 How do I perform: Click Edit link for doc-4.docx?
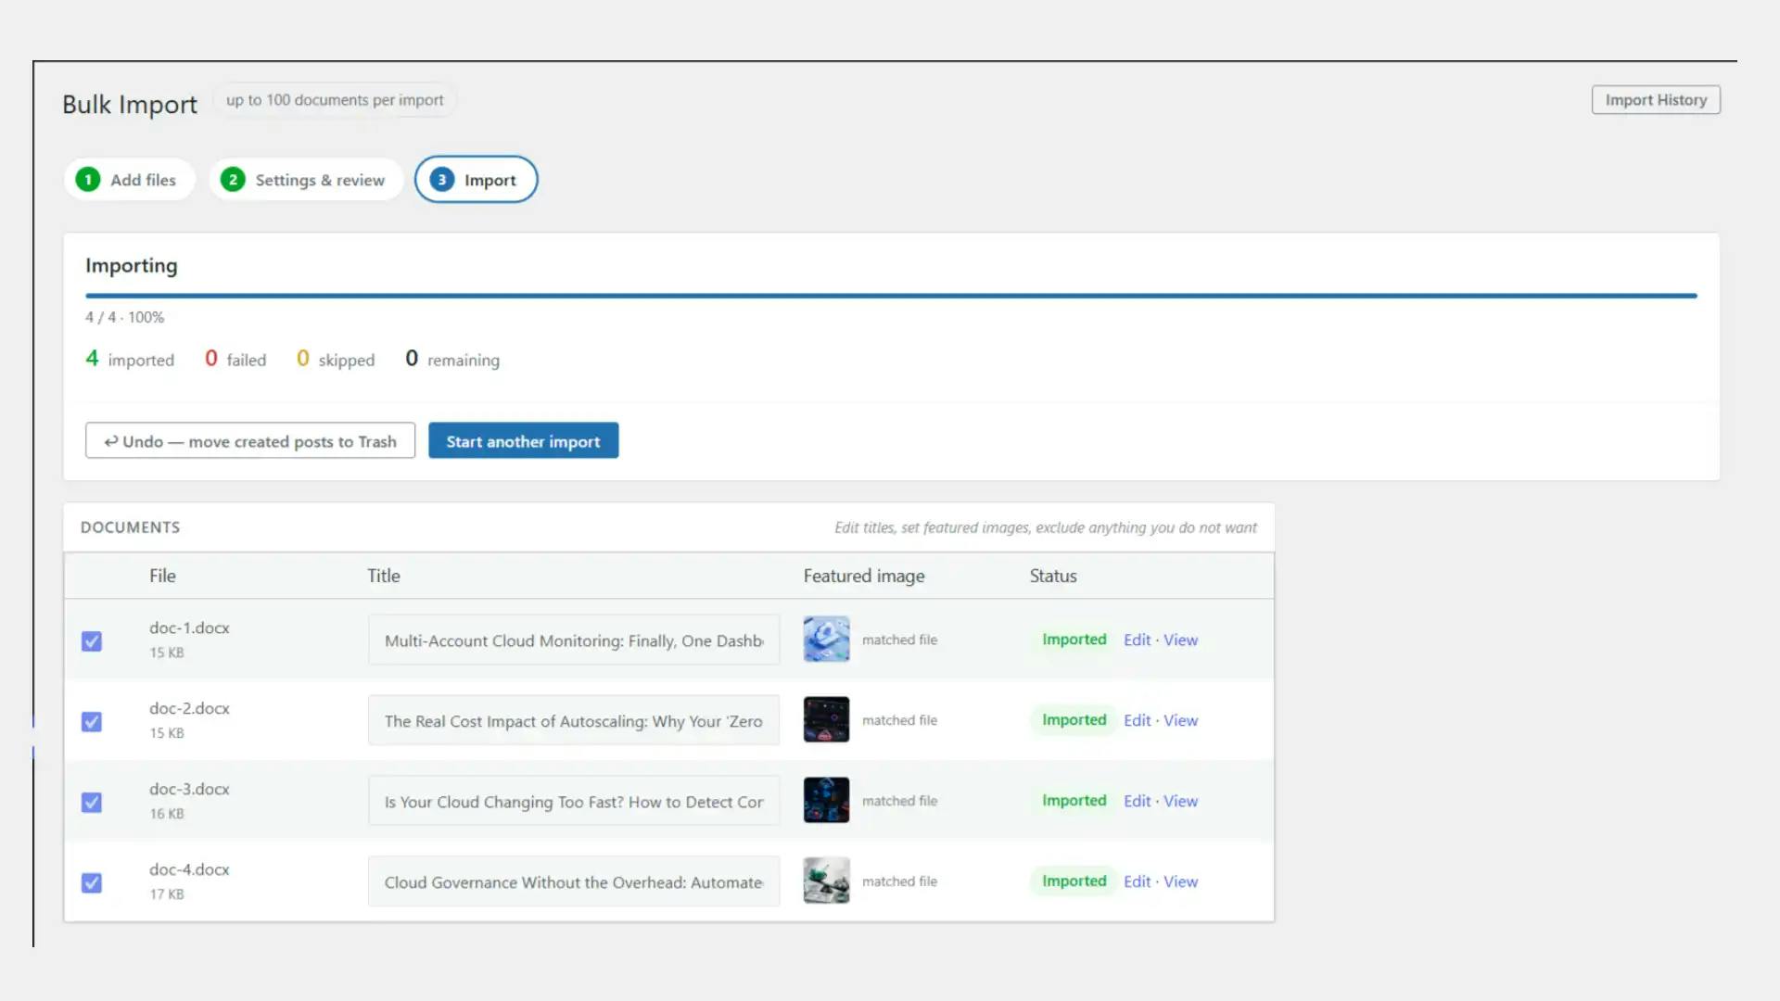coord(1137,881)
